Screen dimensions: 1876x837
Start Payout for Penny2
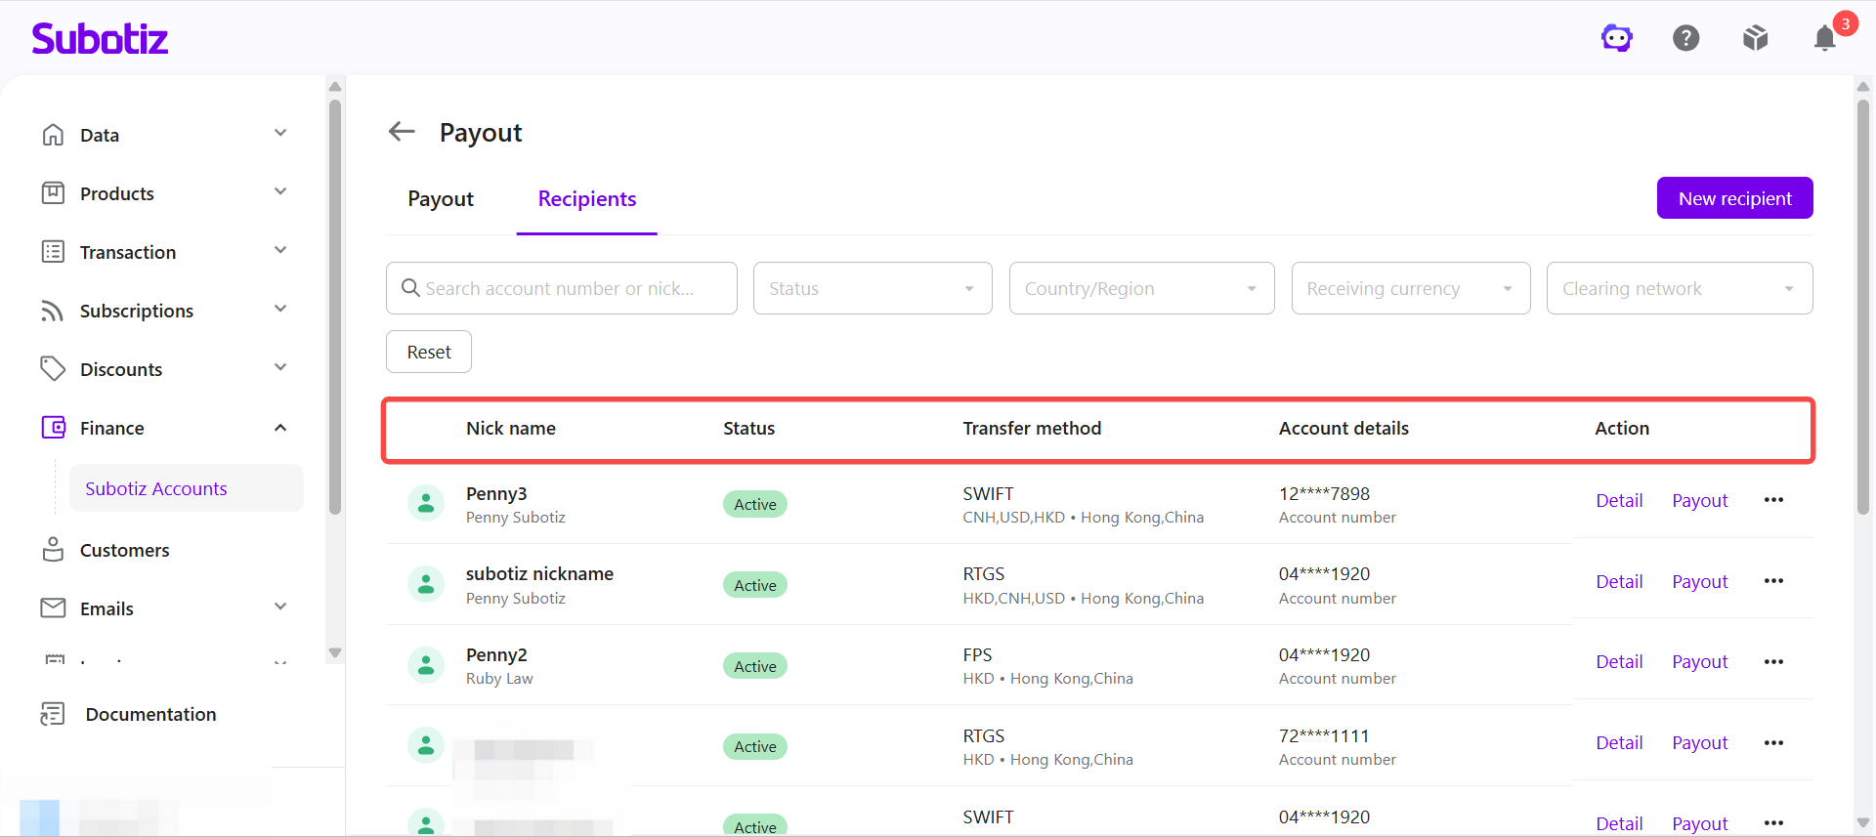[x=1700, y=661]
